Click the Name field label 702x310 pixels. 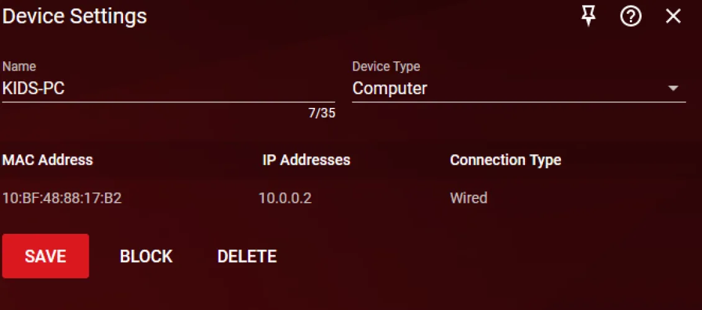coord(19,66)
